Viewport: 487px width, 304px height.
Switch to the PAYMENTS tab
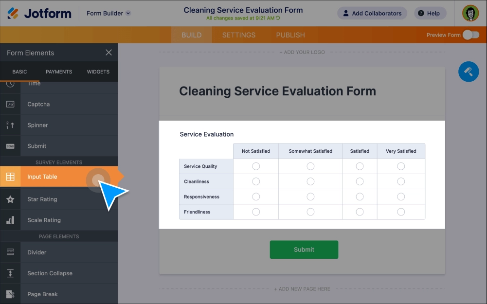(x=58, y=72)
